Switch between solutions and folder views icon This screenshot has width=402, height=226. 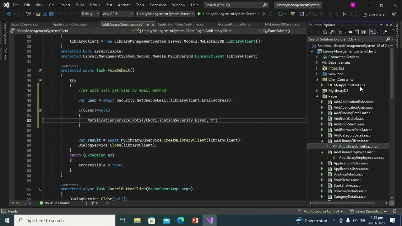[331, 32]
